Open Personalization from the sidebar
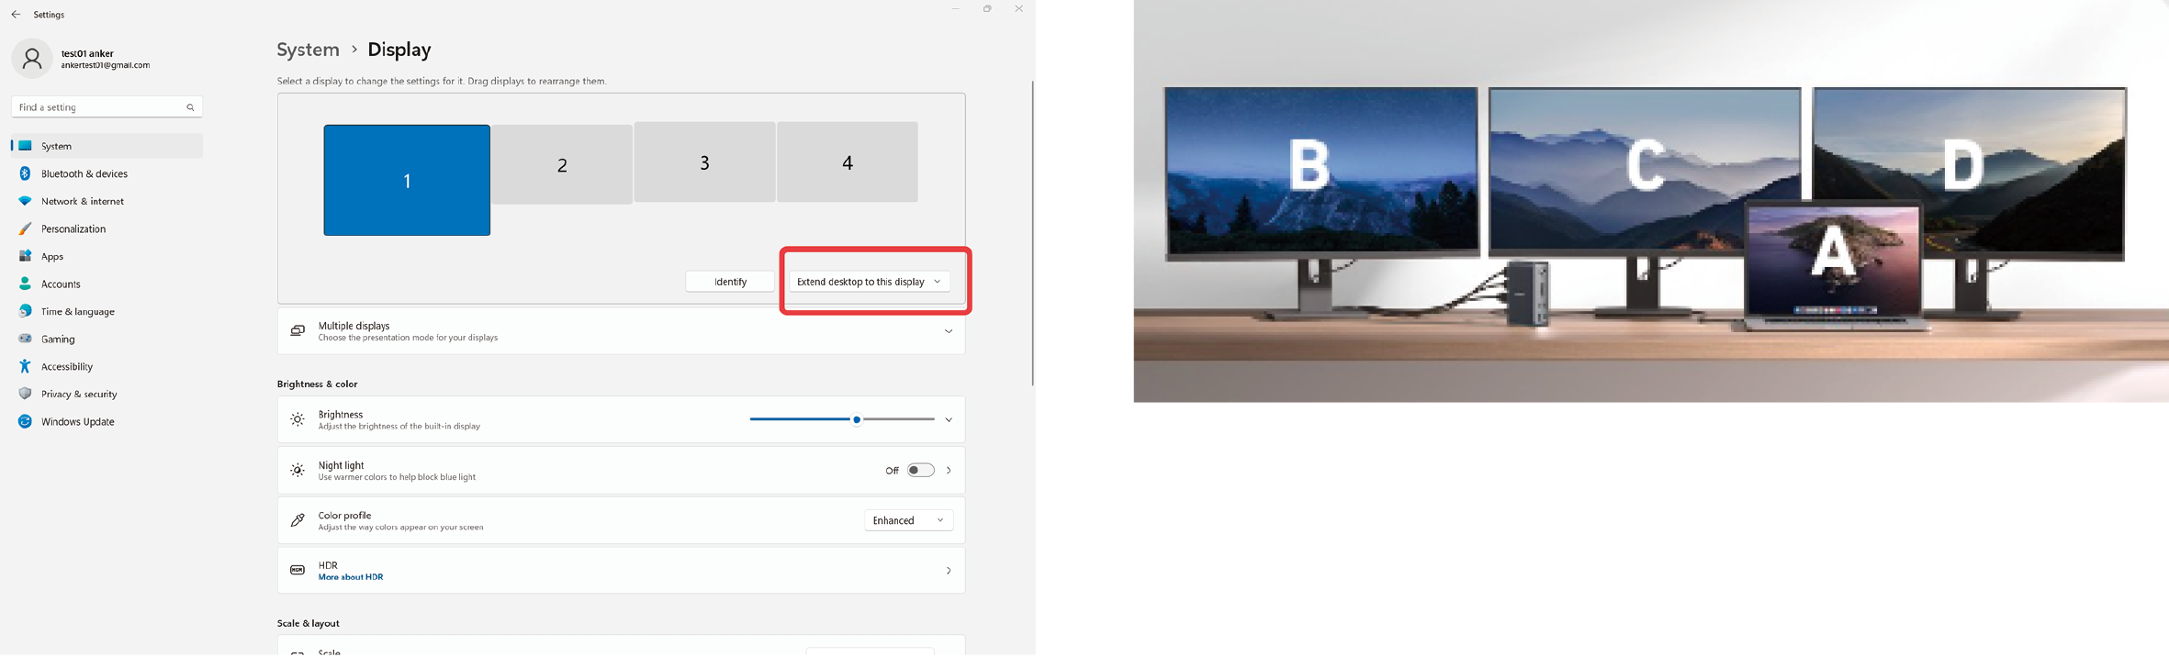This screenshot has height=668, width=2169. point(73,228)
